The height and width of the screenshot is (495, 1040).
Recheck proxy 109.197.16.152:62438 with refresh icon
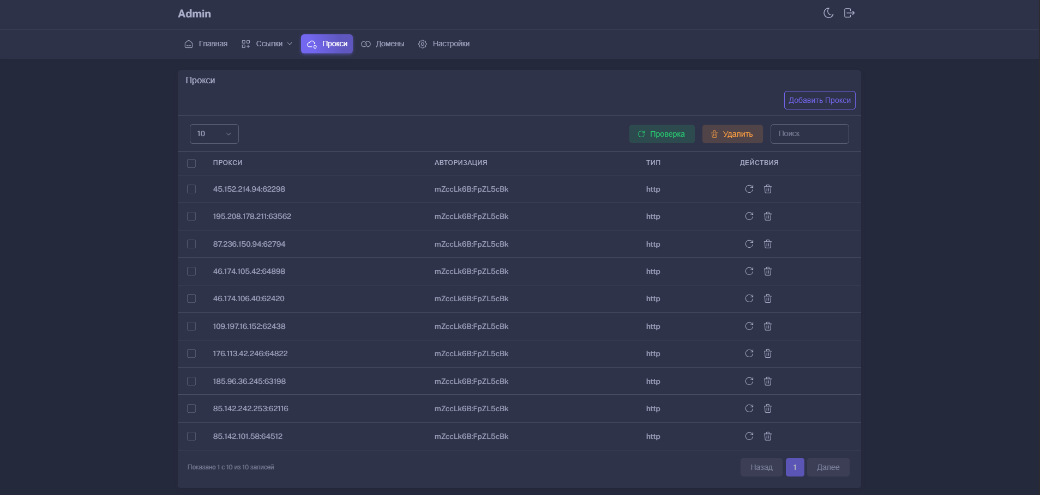tap(749, 326)
